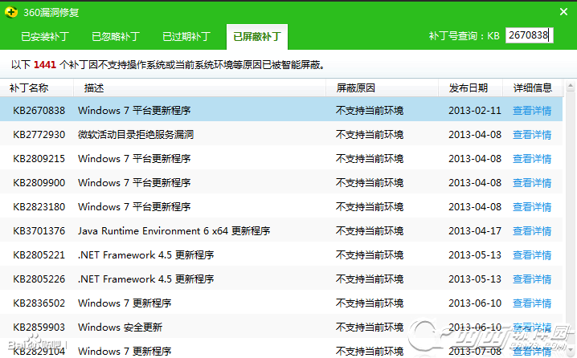Click the 2013-04-17 release date
Viewport: 577px width, 358px height.
[475, 231]
